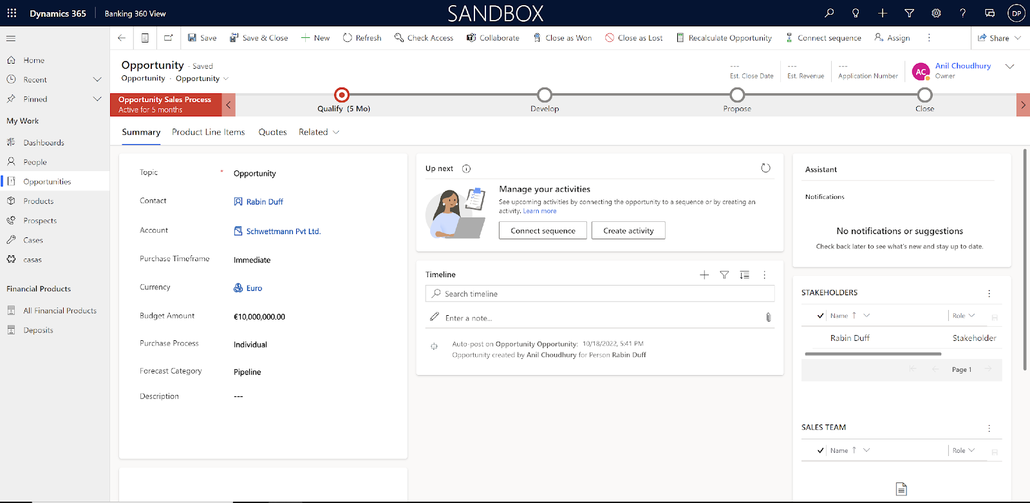Open the Role column dropdown in Stakeholders

(971, 315)
